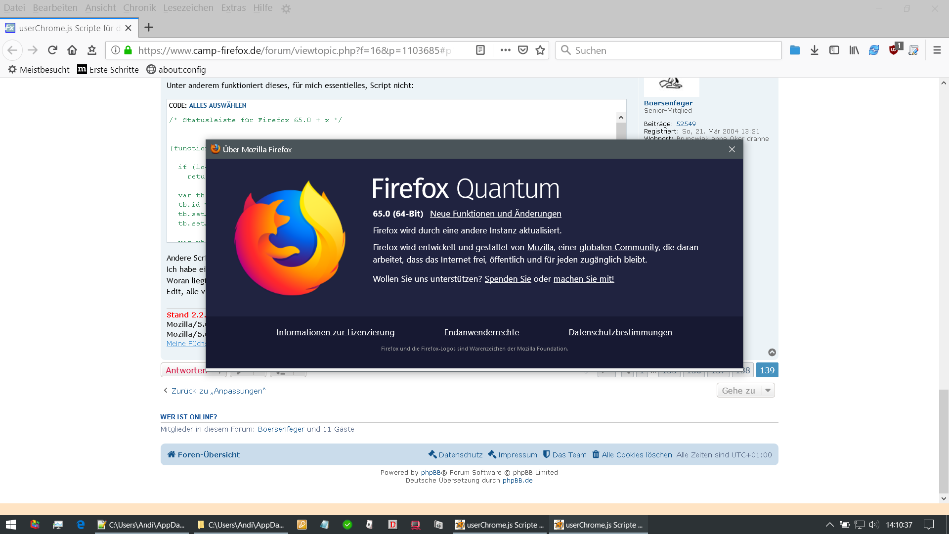Open the Lesezeichen menu

[x=188, y=8]
